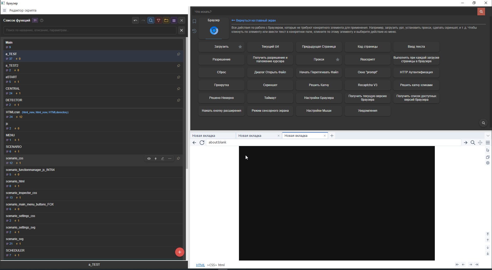
Task: Click the about:blank address bar
Action: coord(334,142)
